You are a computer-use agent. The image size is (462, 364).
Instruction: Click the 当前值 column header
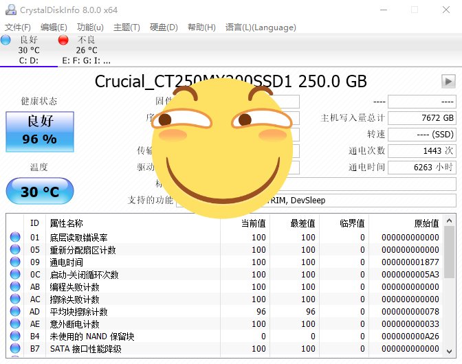245,223
